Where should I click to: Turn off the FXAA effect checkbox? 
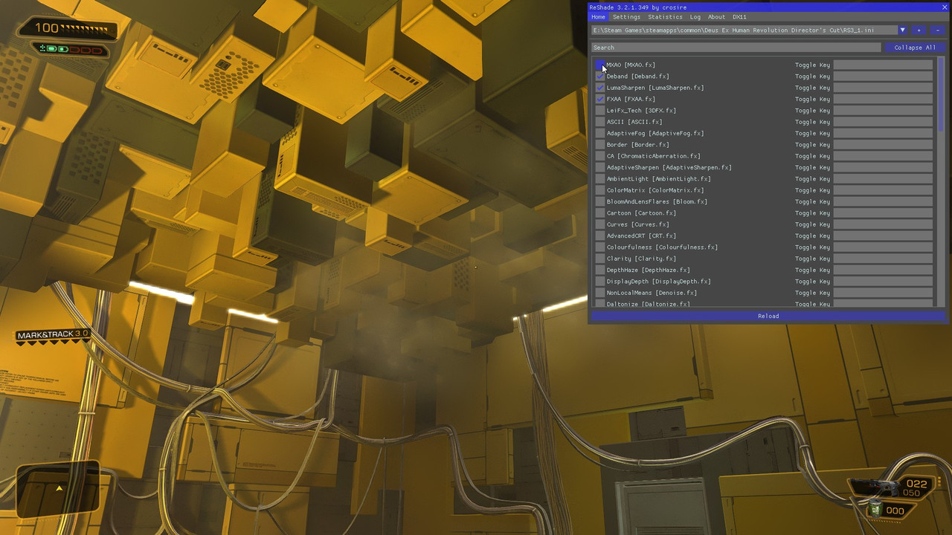tap(600, 99)
